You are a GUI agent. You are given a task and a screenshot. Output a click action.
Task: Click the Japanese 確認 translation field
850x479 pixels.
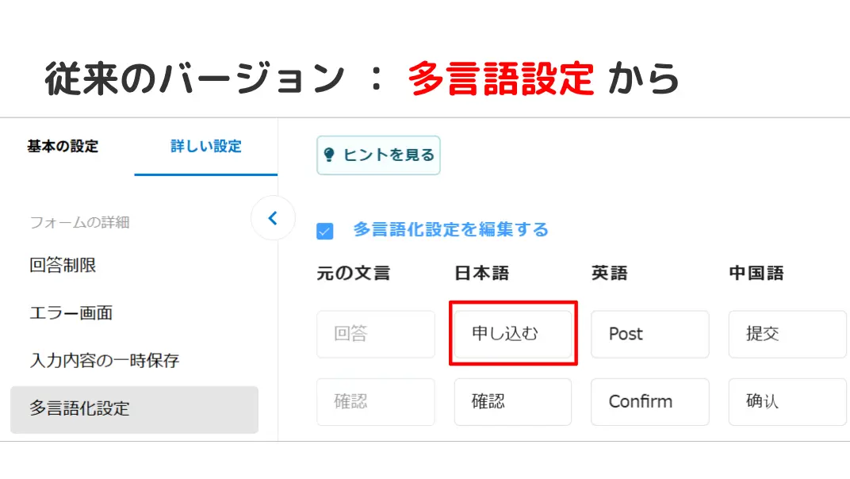point(513,402)
